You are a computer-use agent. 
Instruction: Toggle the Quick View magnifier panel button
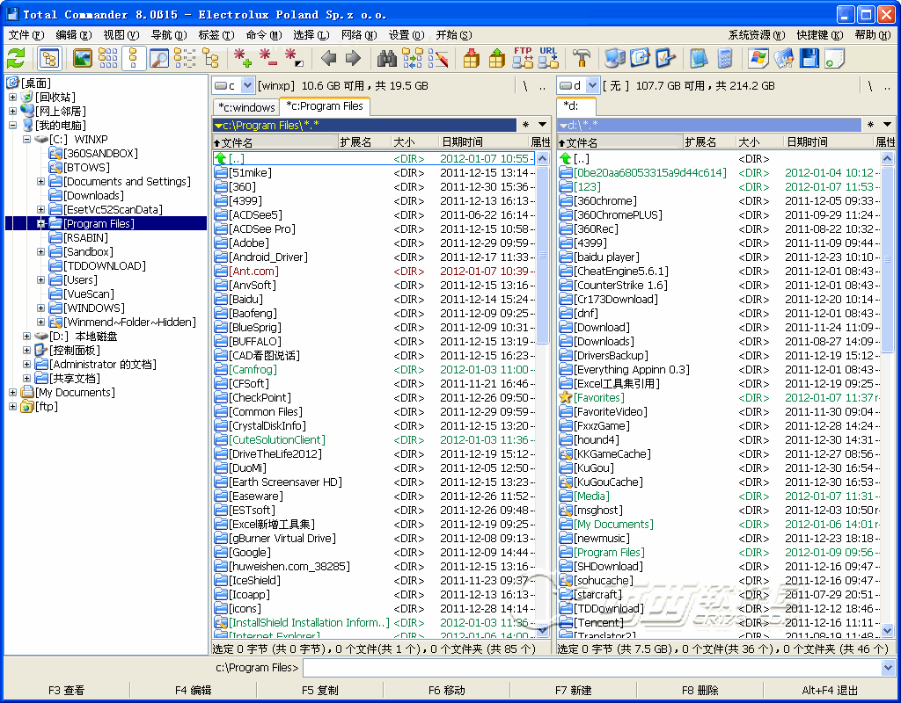coord(159,58)
